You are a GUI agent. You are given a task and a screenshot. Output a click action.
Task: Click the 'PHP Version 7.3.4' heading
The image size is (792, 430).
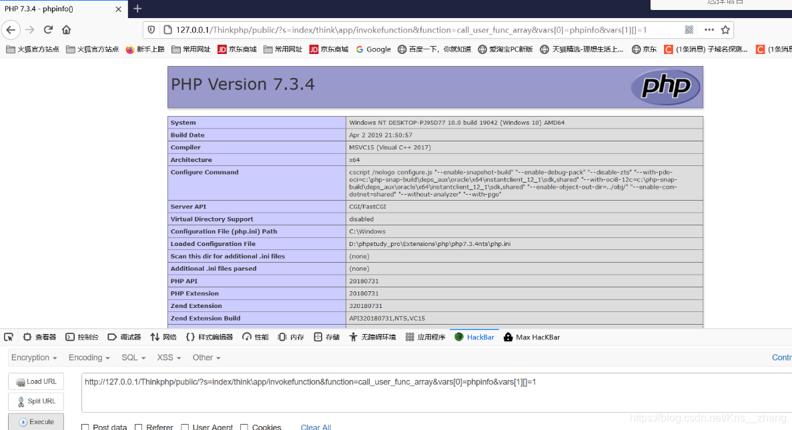(x=242, y=84)
